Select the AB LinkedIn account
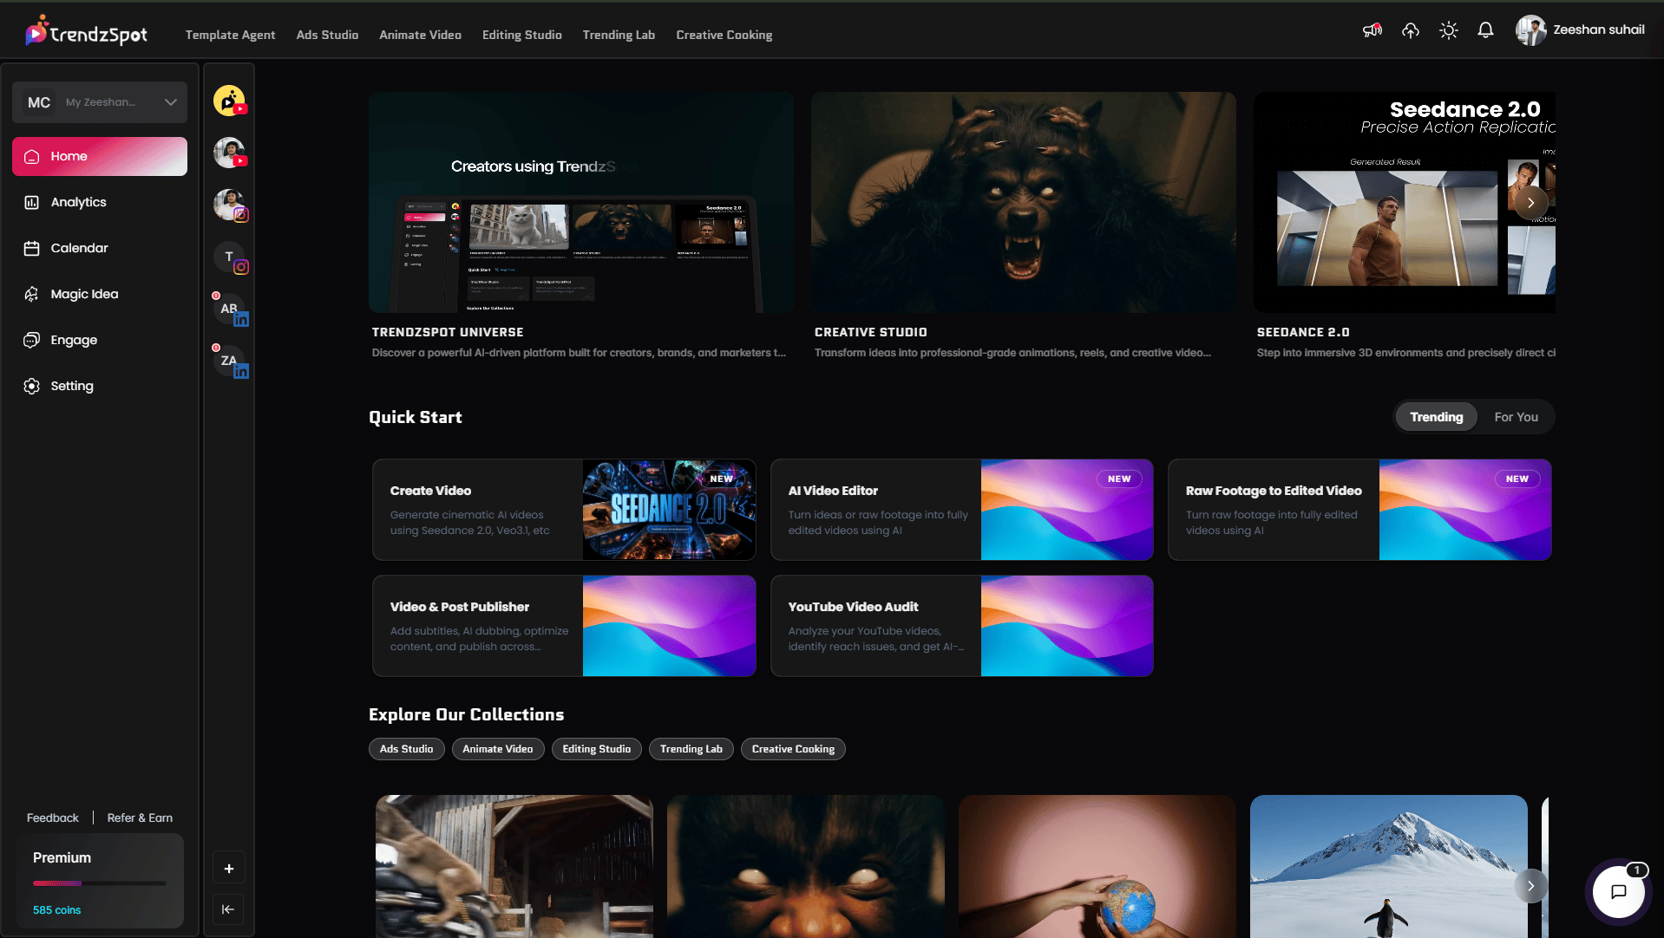This screenshot has width=1664, height=938. click(229, 309)
